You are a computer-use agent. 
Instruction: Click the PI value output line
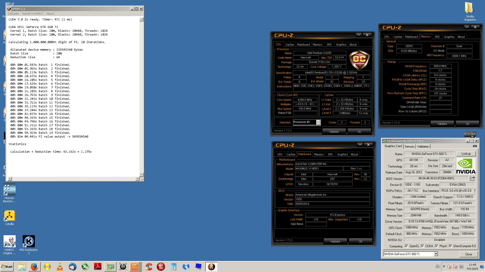(49, 137)
